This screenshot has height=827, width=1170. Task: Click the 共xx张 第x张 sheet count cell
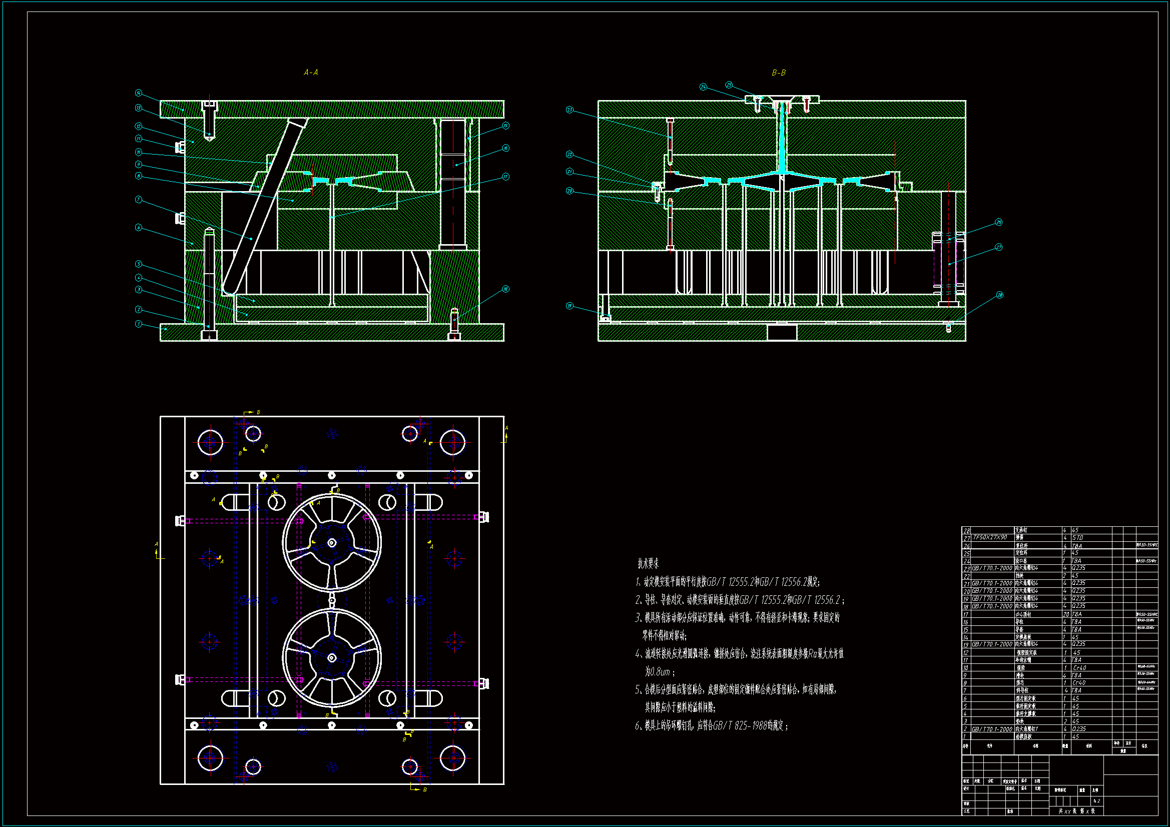1076,810
